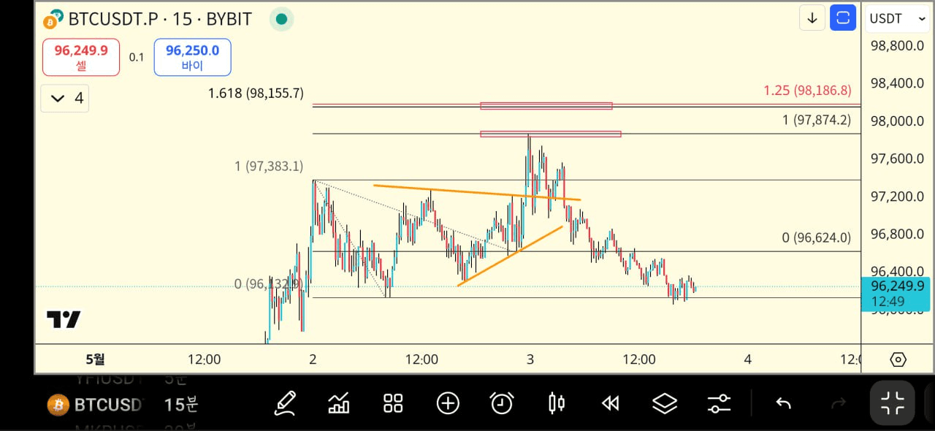Screen dimensions: 935x431
Task: Create an alert with the alarm clock icon
Action: 502,403
